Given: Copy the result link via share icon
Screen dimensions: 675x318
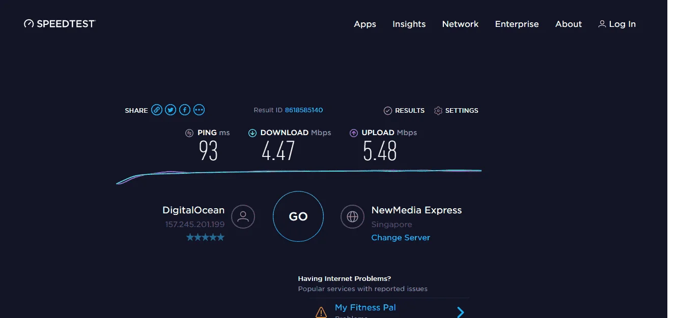Looking at the screenshot, I should tap(157, 110).
